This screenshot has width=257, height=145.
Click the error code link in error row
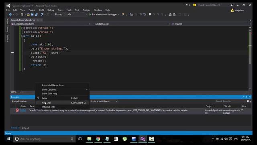coord(23,110)
